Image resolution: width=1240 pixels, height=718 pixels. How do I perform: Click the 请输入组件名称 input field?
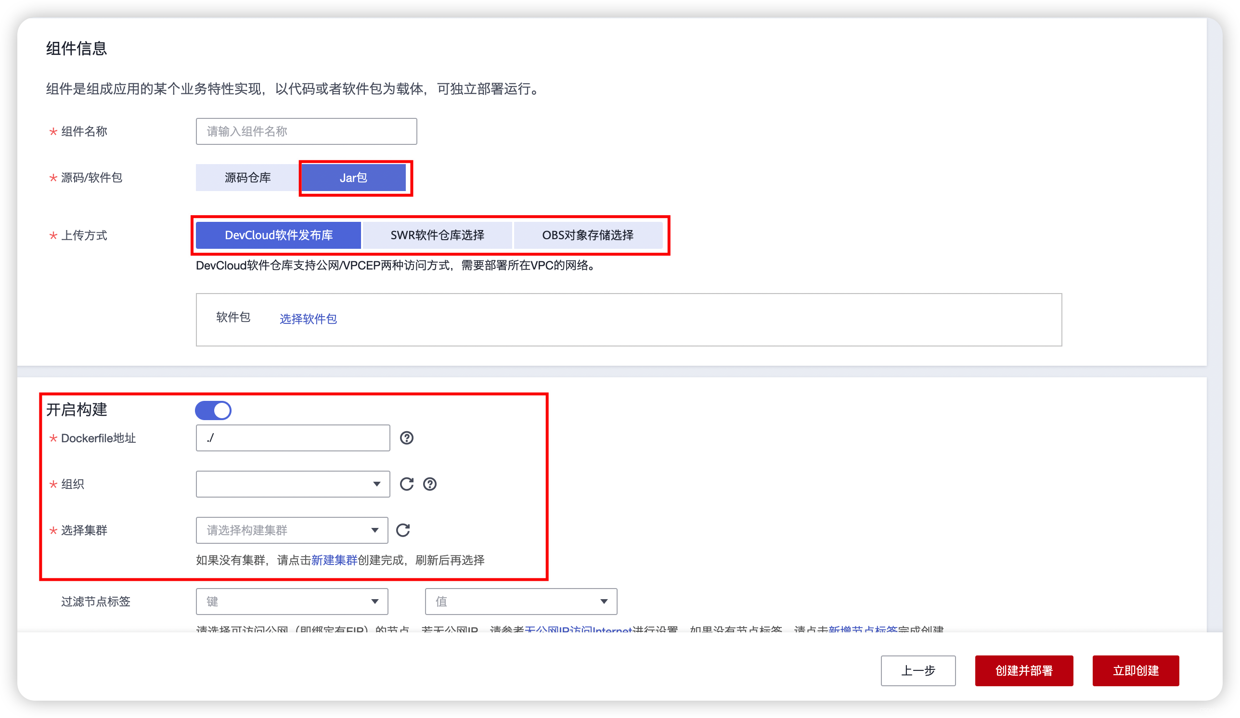click(306, 131)
